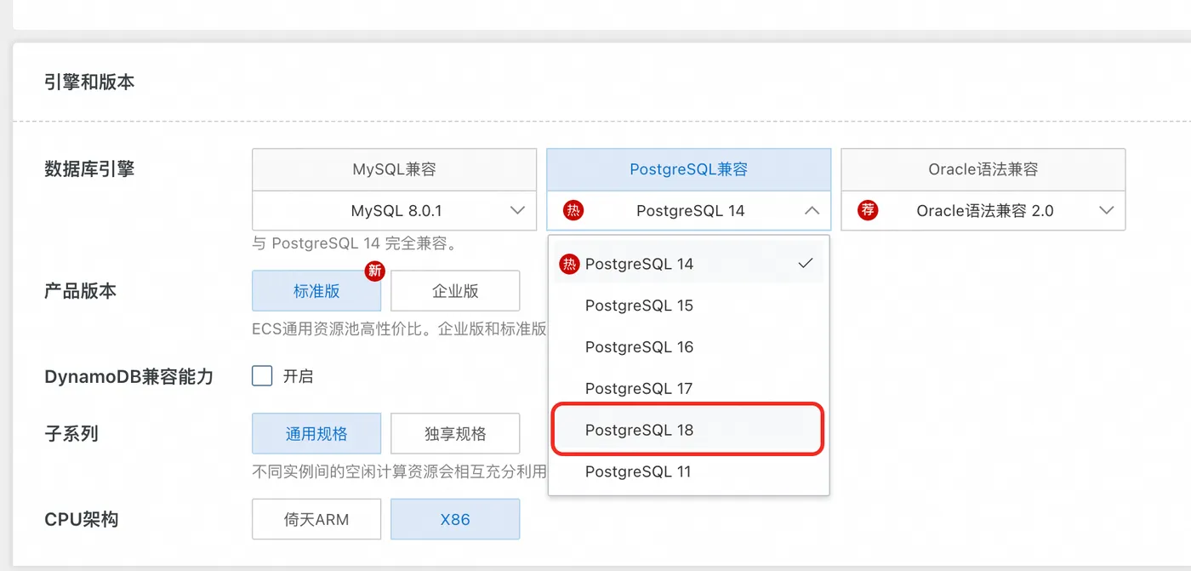This screenshot has height=571, width=1191.
Task: Select the 企业版 product edition
Action: pyautogui.click(x=455, y=291)
